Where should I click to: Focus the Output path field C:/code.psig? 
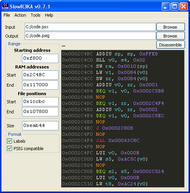coord(90,36)
